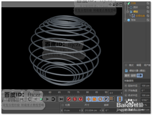
Task: Collapse the 螺旋 tree node expander
Action: pyautogui.click(x=128, y=12)
